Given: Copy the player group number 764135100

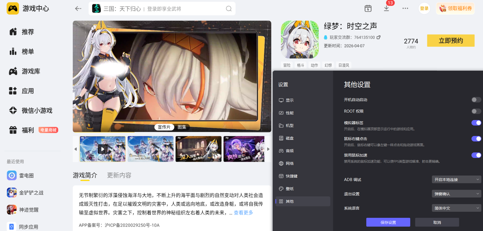Looking at the screenshot, I should click(379, 37).
